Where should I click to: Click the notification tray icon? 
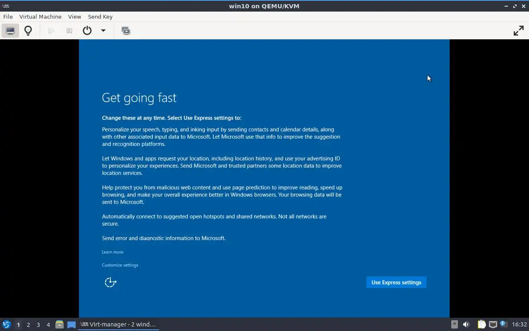tap(503, 324)
